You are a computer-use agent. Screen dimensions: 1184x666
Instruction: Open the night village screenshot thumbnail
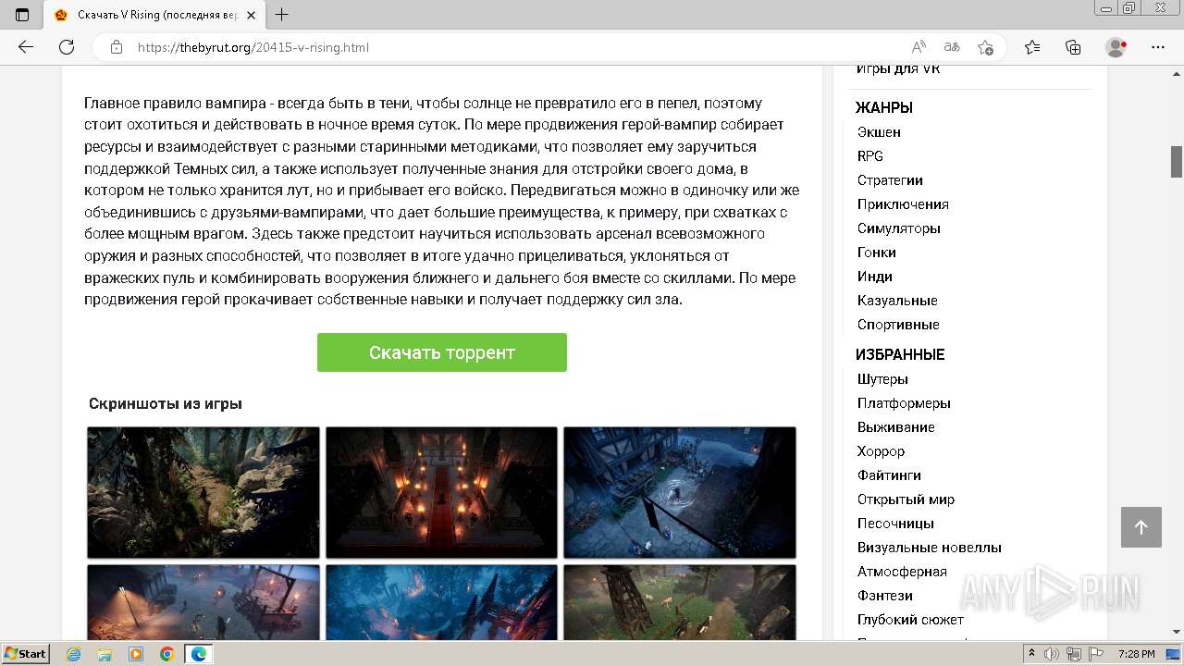680,492
